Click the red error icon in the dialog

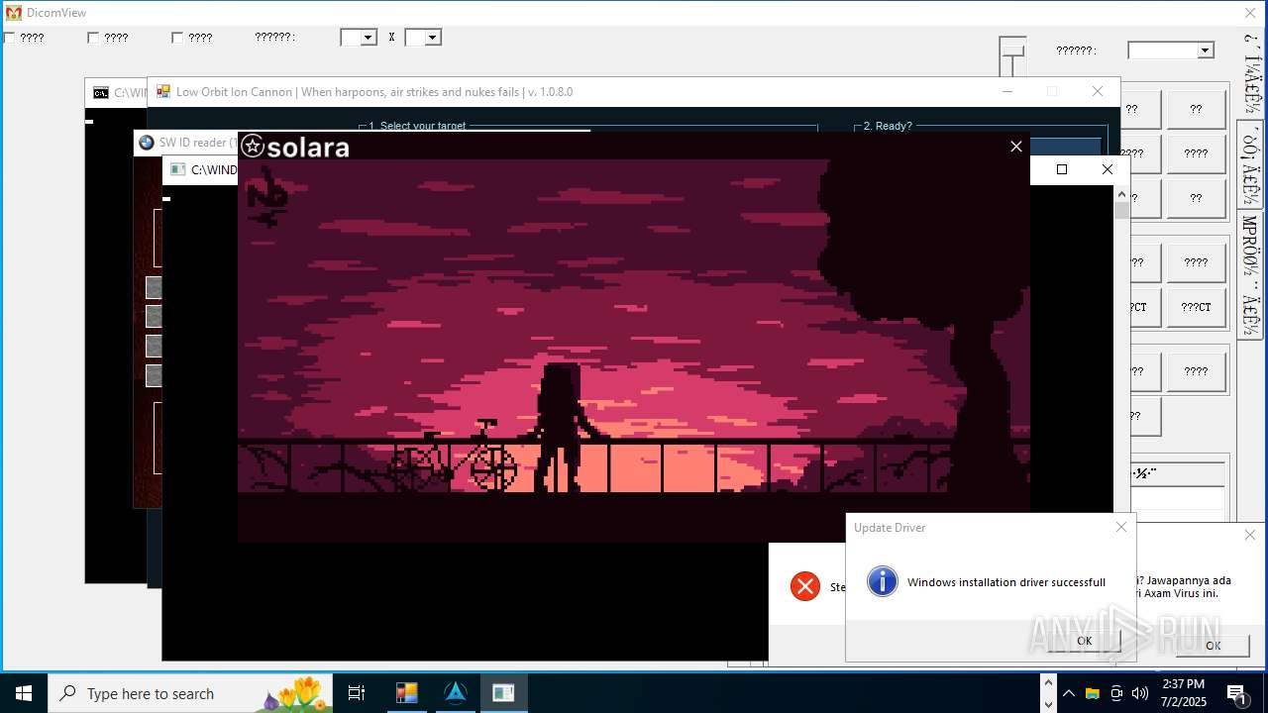[805, 586]
